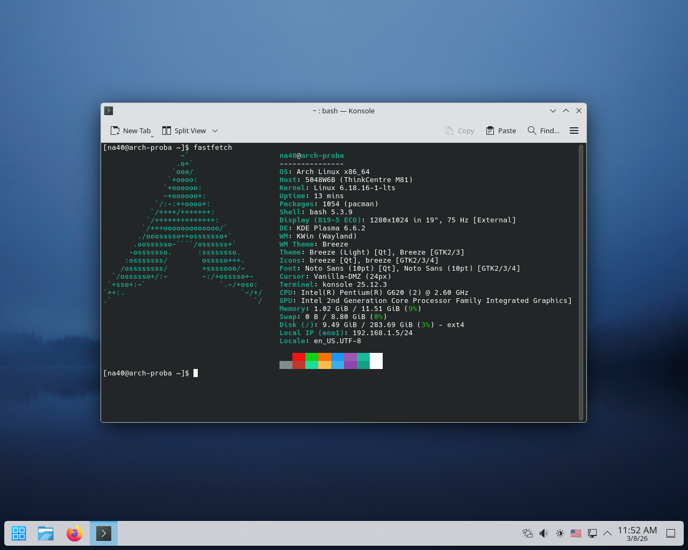Click the US flag keyboard layout indicator

coord(576,533)
